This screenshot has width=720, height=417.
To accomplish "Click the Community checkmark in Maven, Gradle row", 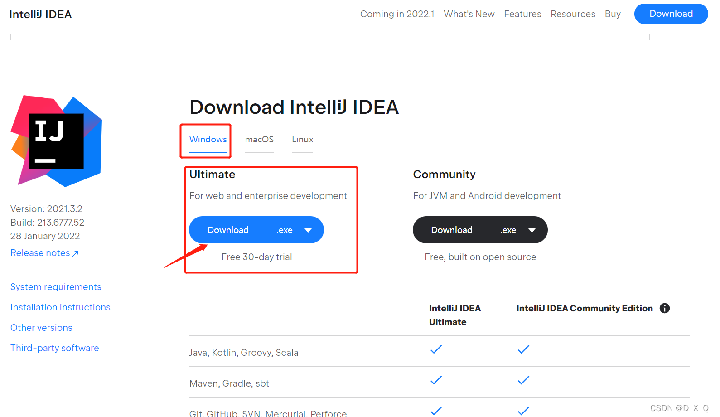I will (x=523, y=380).
